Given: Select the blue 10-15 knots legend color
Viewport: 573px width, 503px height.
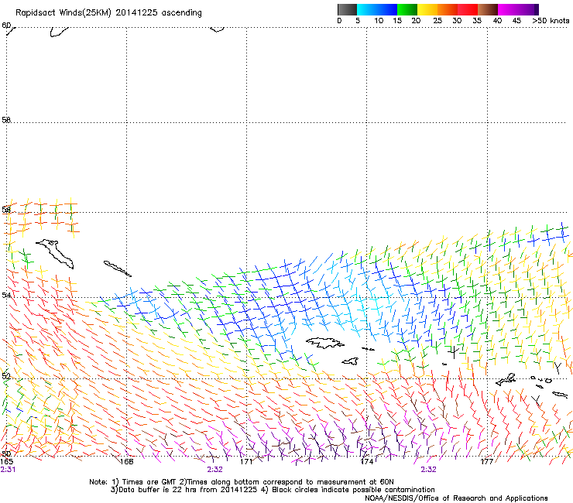Looking at the screenshot, I should point(387,9).
